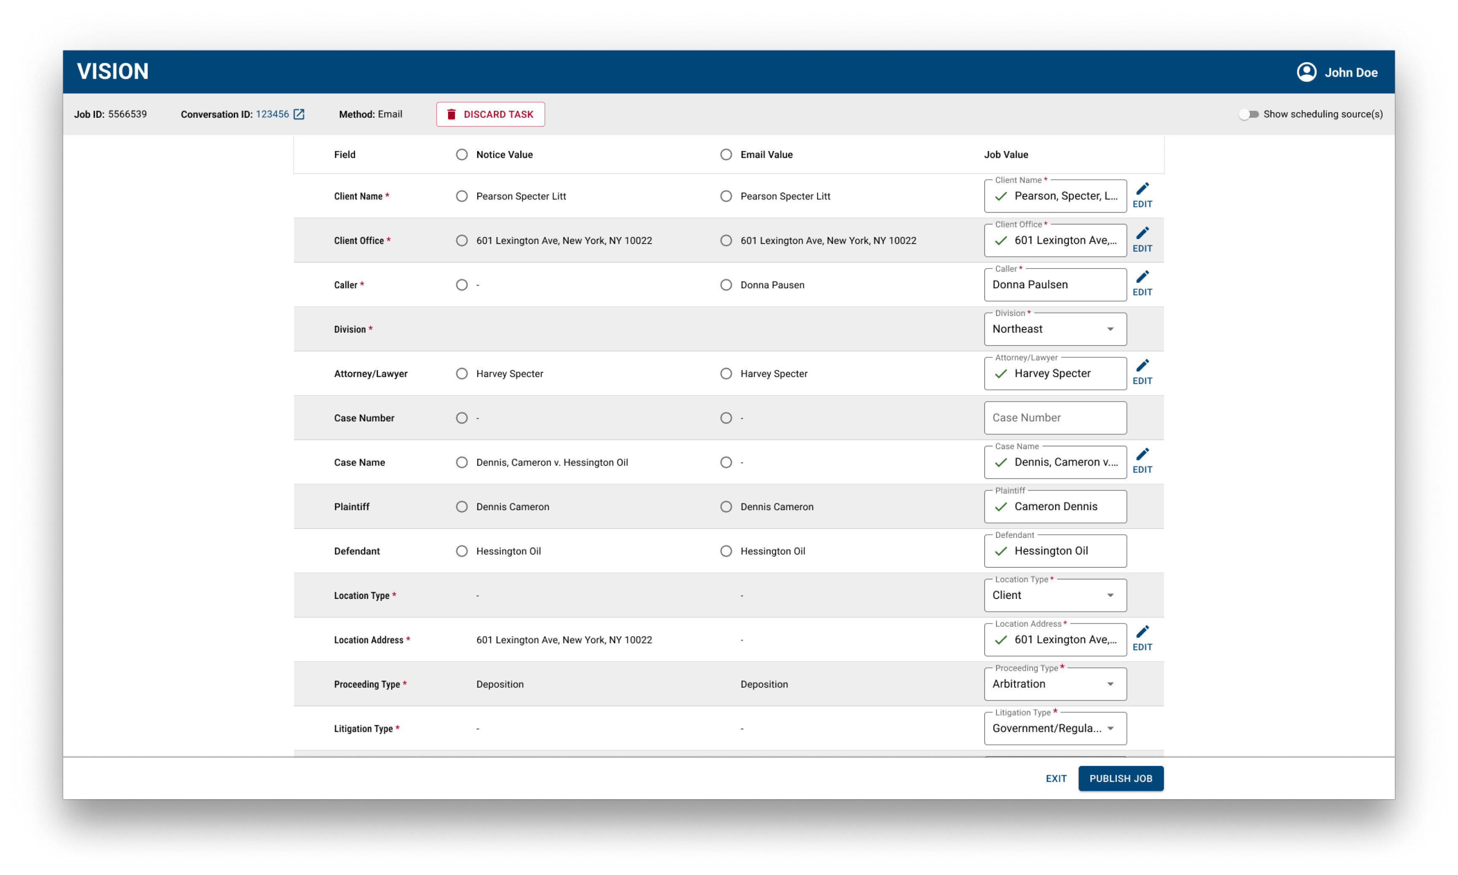
Task: Click the Proceeding Type row label
Action: [x=370, y=684]
